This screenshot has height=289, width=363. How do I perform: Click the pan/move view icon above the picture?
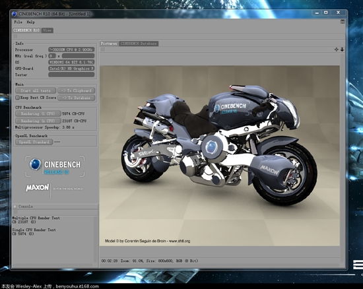click(x=337, y=49)
